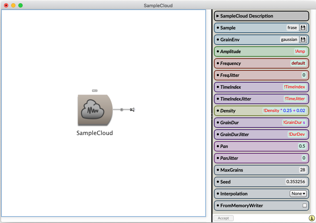
Task: Click the GrainDur parameter field
Action: click(294, 122)
